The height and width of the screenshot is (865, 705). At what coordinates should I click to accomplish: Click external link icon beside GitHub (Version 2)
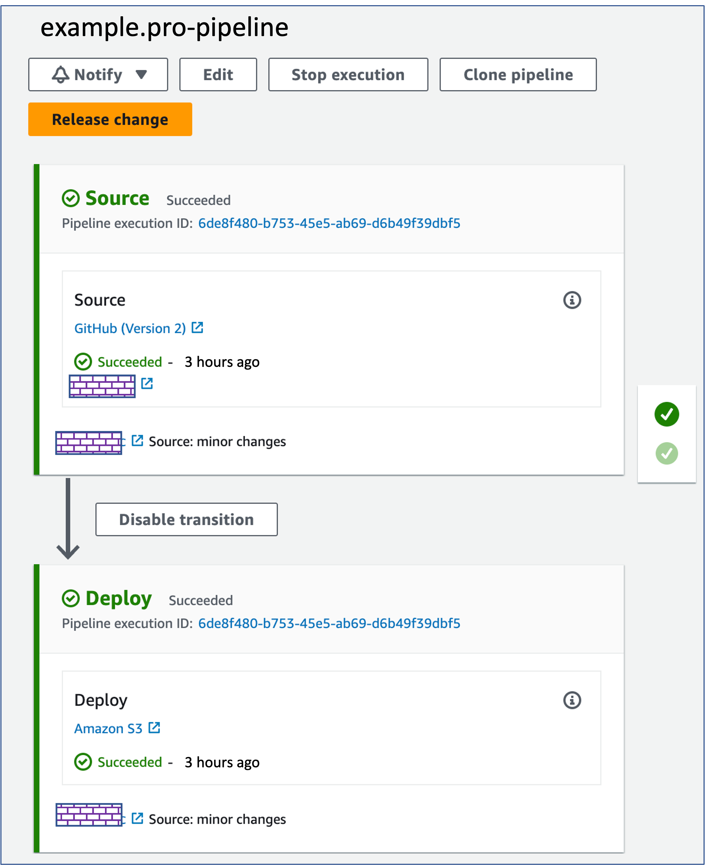(197, 327)
